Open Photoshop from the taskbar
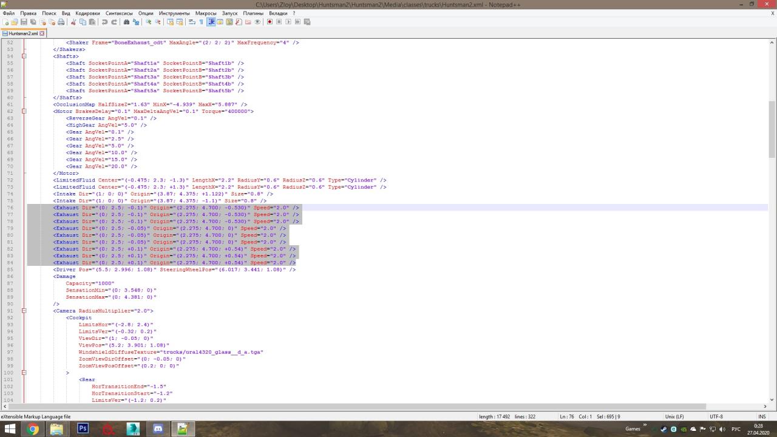This screenshot has height=437, width=777. click(83, 429)
